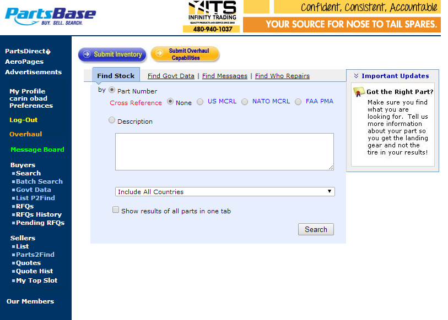
Task: Click the Search button
Action: tap(316, 229)
